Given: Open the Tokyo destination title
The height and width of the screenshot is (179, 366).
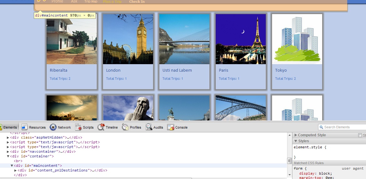Looking at the screenshot, I should [x=281, y=70].
